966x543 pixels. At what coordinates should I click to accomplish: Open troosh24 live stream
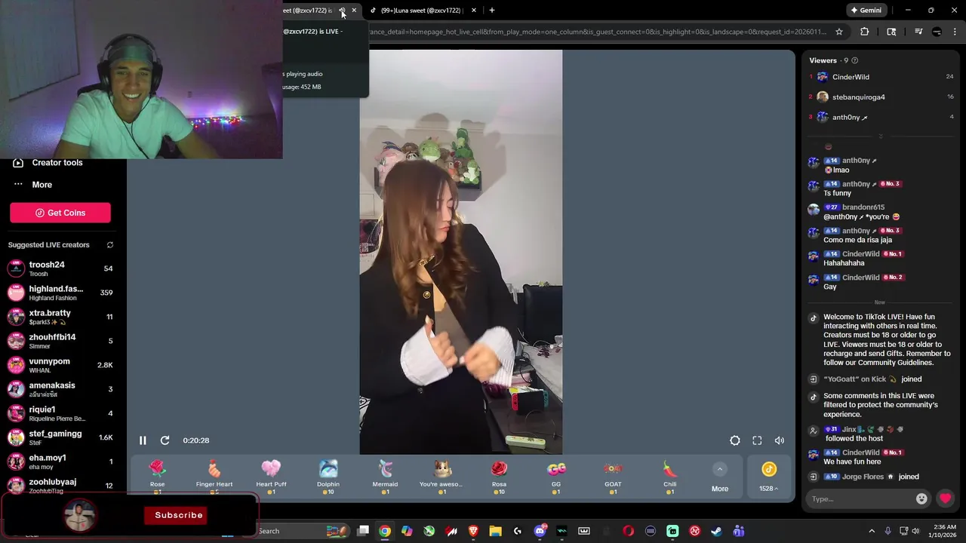point(60,268)
